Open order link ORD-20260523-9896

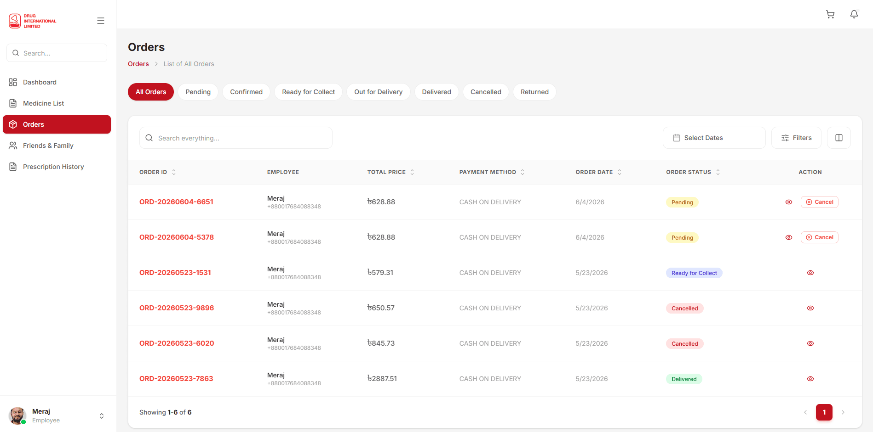point(177,308)
